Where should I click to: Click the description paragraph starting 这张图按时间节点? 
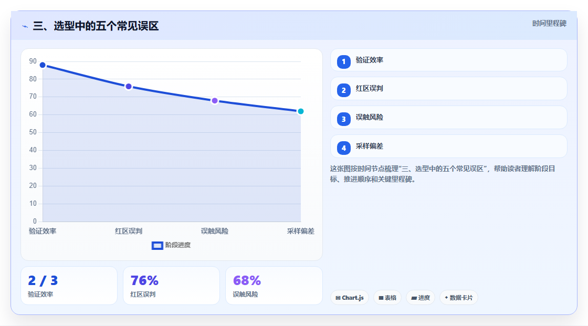[443, 174]
